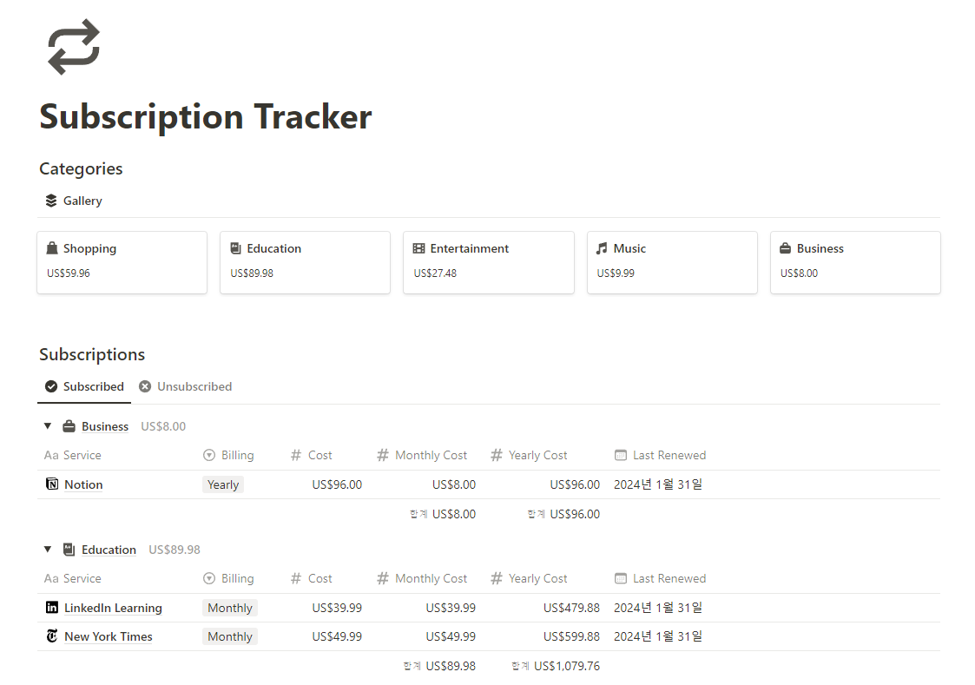Screen dimensions: 975x685
Task: Click the Unsubscribed x-circle icon
Action: pyautogui.click(x=145, y=386)
